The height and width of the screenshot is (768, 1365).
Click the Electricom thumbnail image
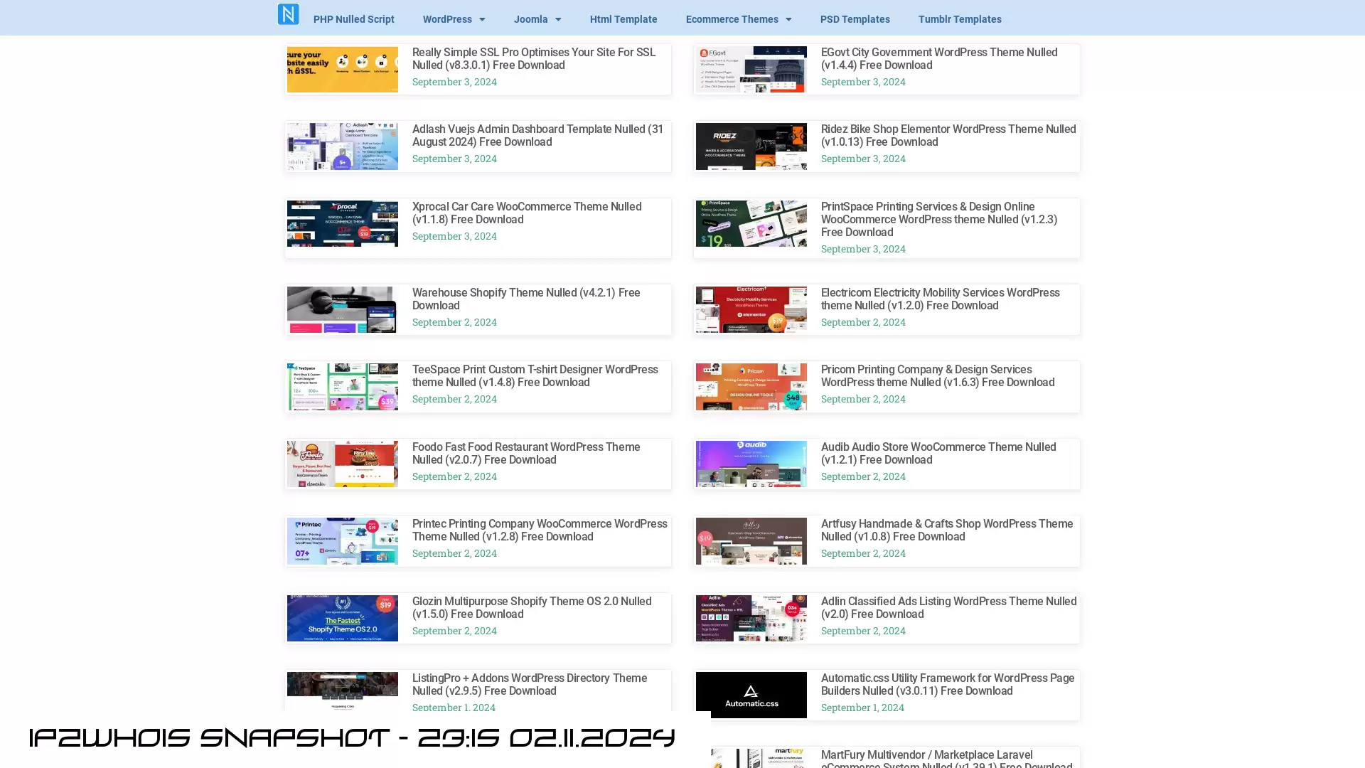[x=751, y=310]
